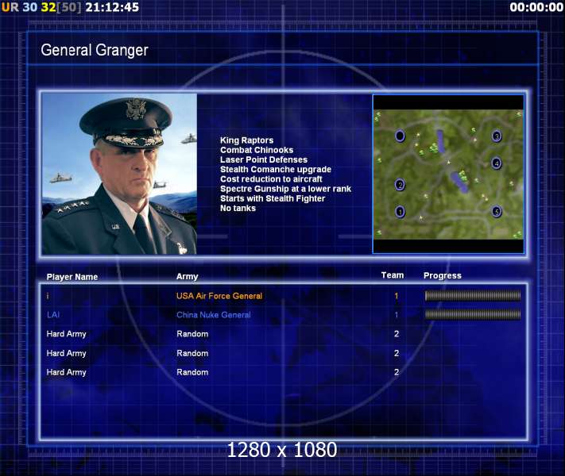
Task: Select player name LAI in the list
Action: point(53,315)
